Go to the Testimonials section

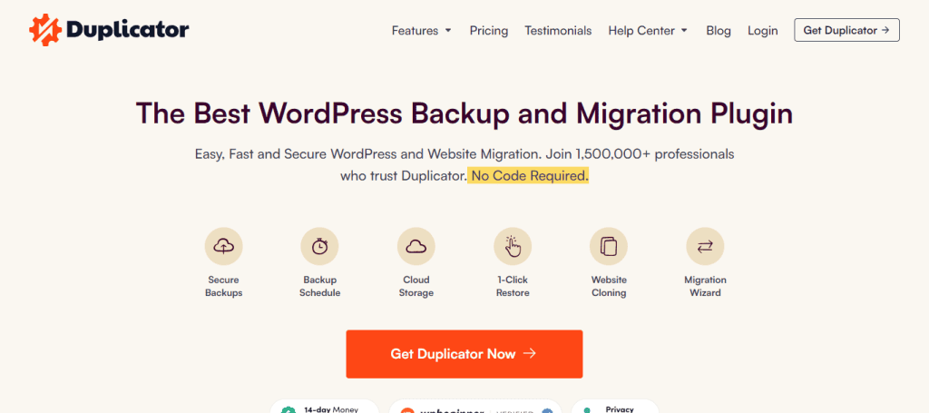(558, 31)
